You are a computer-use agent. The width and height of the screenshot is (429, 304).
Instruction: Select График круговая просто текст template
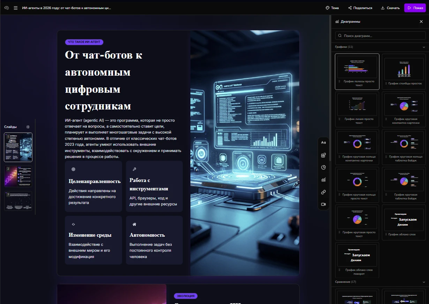click(x=357, y=222)
